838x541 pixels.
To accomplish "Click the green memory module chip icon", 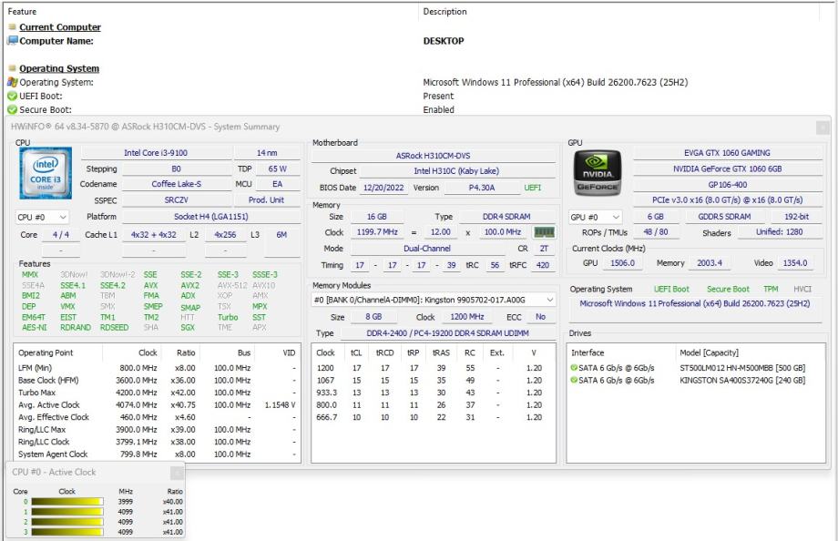I will coord(545,232).
